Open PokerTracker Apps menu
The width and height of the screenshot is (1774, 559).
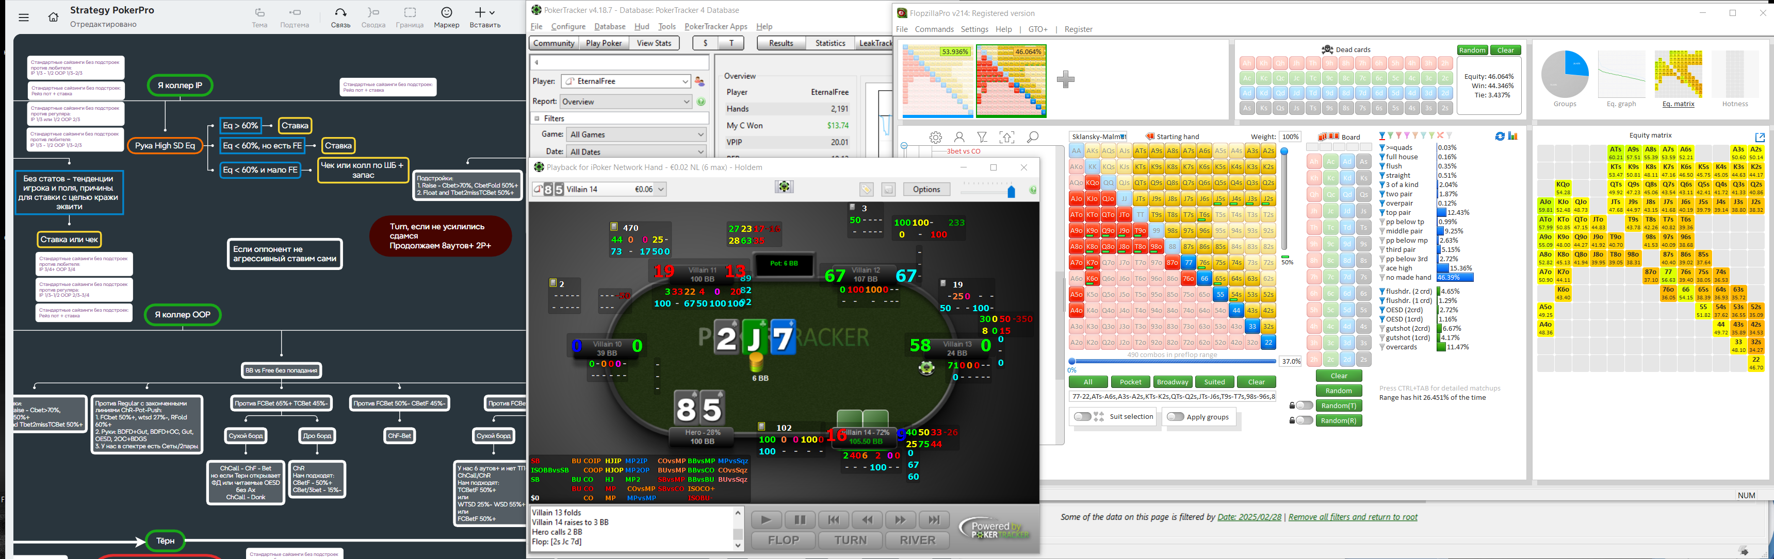click(x=715, y=27)
